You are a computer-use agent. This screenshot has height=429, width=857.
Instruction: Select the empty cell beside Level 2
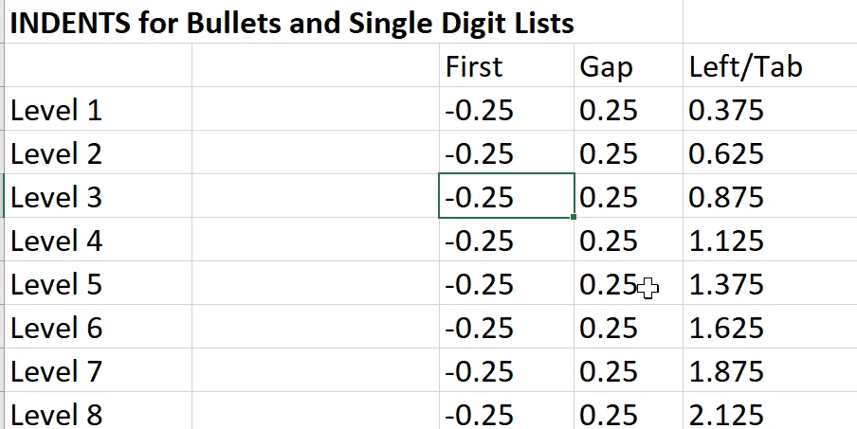[x=316, y=152]
